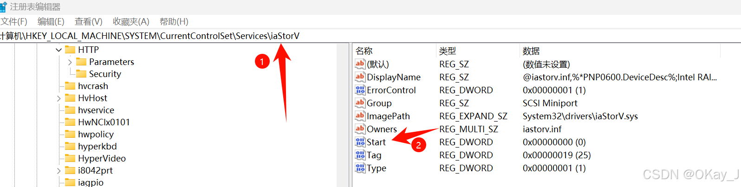
Task: Select the Type value row
Action: pos(536,168)
